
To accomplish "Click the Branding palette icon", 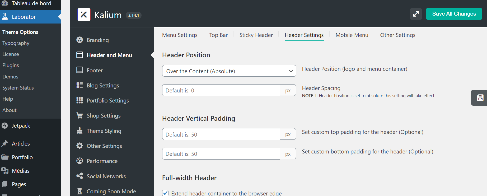I will (x=79, y=40).
